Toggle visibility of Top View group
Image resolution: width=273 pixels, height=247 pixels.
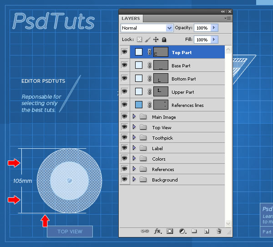click(124, 127)
